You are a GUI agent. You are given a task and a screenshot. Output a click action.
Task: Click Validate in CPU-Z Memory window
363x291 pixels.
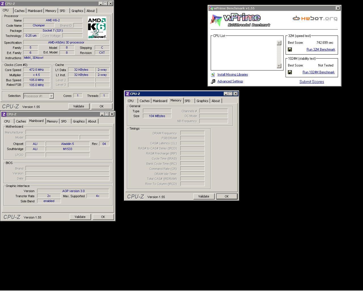point(204,196)
